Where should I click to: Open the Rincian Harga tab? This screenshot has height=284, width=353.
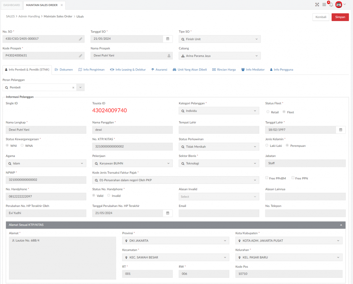pos(224,70)
